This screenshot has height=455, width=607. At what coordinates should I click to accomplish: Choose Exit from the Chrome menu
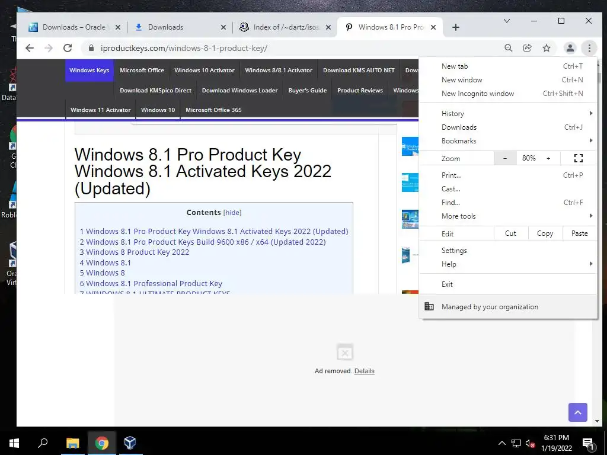click(x=508, y=284)
